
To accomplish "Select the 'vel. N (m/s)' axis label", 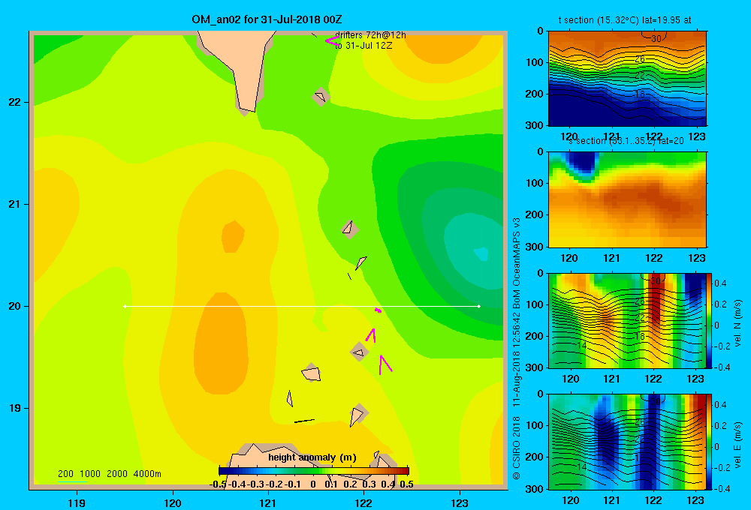I will click(x=738, y=323).
